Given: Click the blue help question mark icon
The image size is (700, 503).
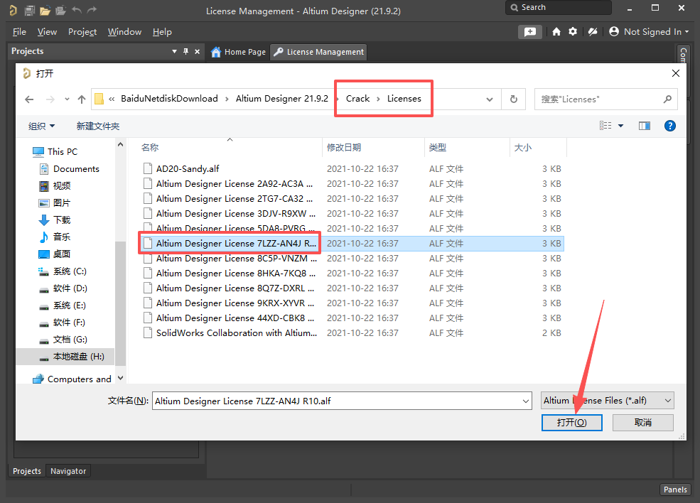Looking at the screenshot, I should pos(669,126).
